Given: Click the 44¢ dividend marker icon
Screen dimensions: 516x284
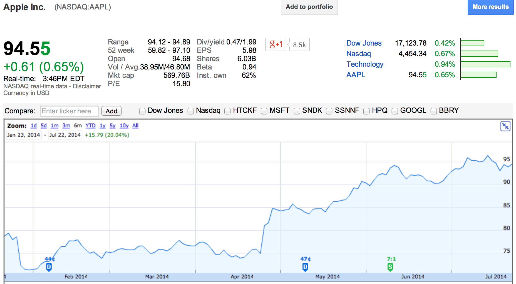Looking at the screenshot, I should click(49, 267).
